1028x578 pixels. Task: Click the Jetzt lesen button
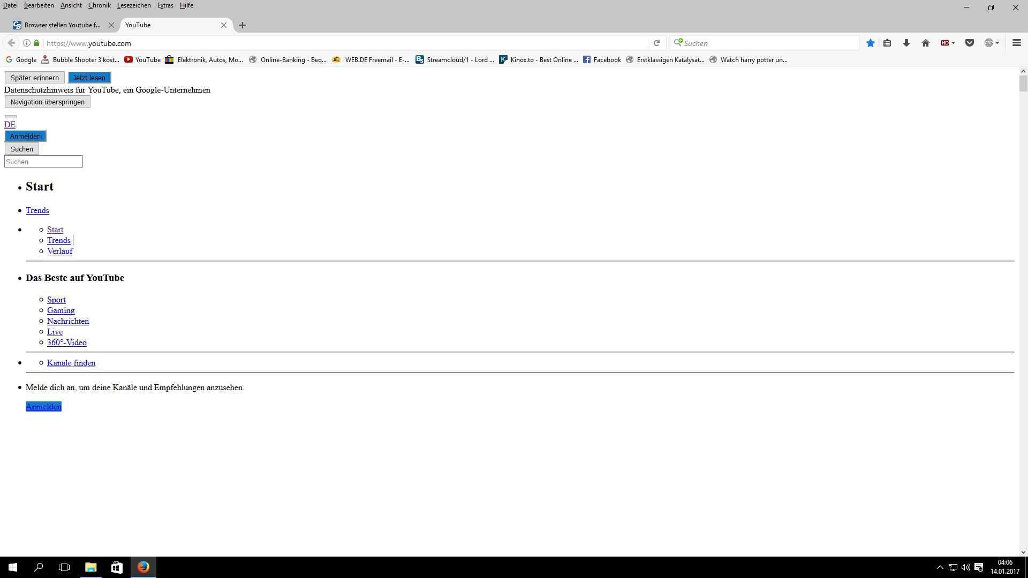pos(89,78)
